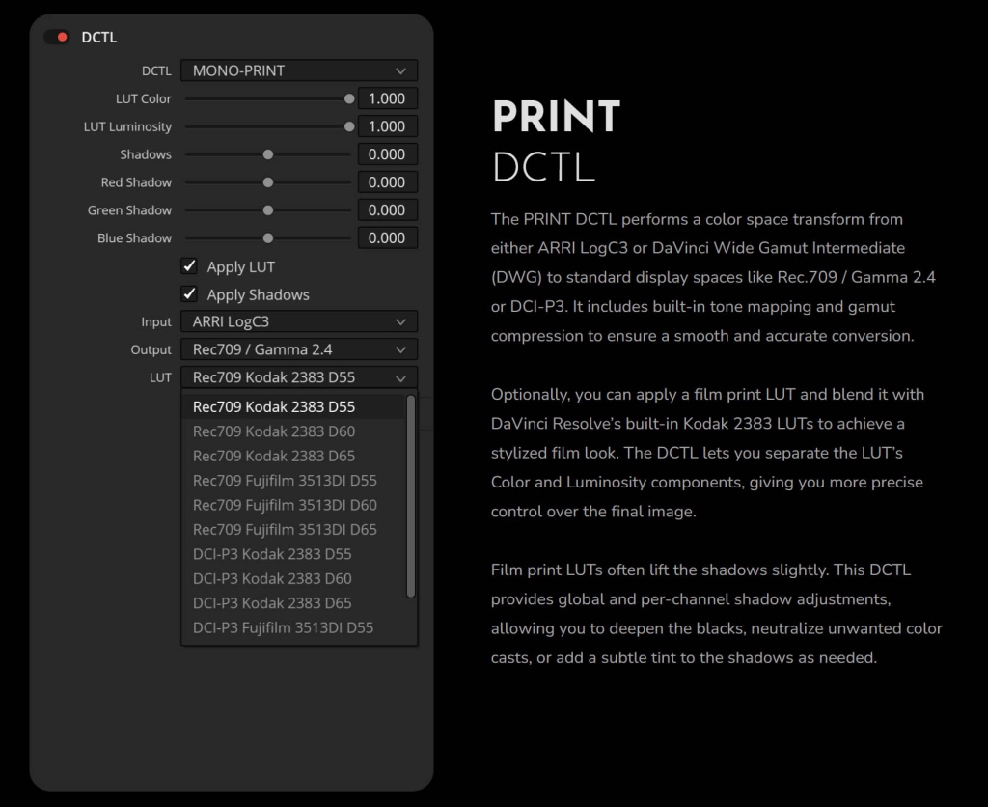Choose Rec709 Kodak 2383 D65 option
Screen dimensions: 988x807
click(x=274, y=456)
